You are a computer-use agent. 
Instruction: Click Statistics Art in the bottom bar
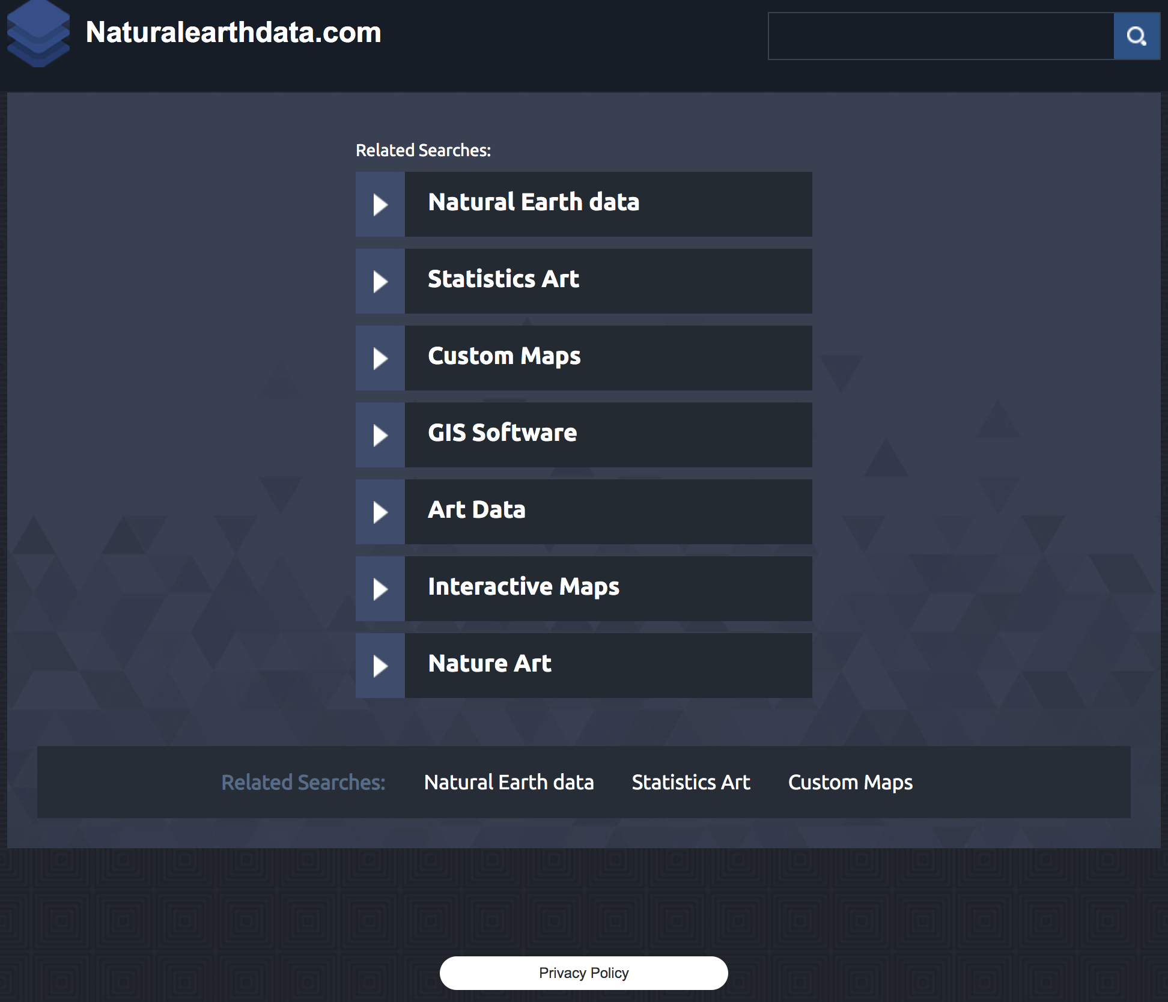tap(691, 782)
